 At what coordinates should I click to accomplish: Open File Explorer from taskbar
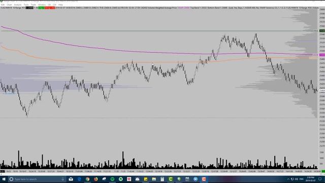154,179
